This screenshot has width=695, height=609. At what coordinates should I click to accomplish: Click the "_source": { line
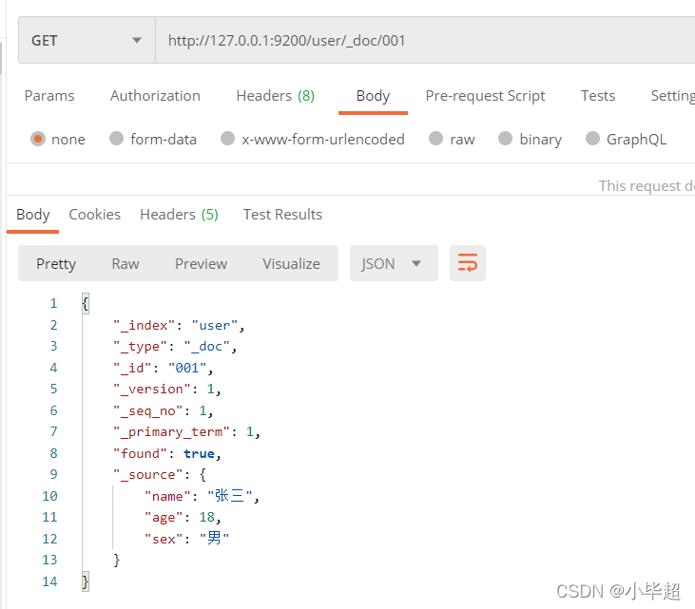[x=160, y=475]
